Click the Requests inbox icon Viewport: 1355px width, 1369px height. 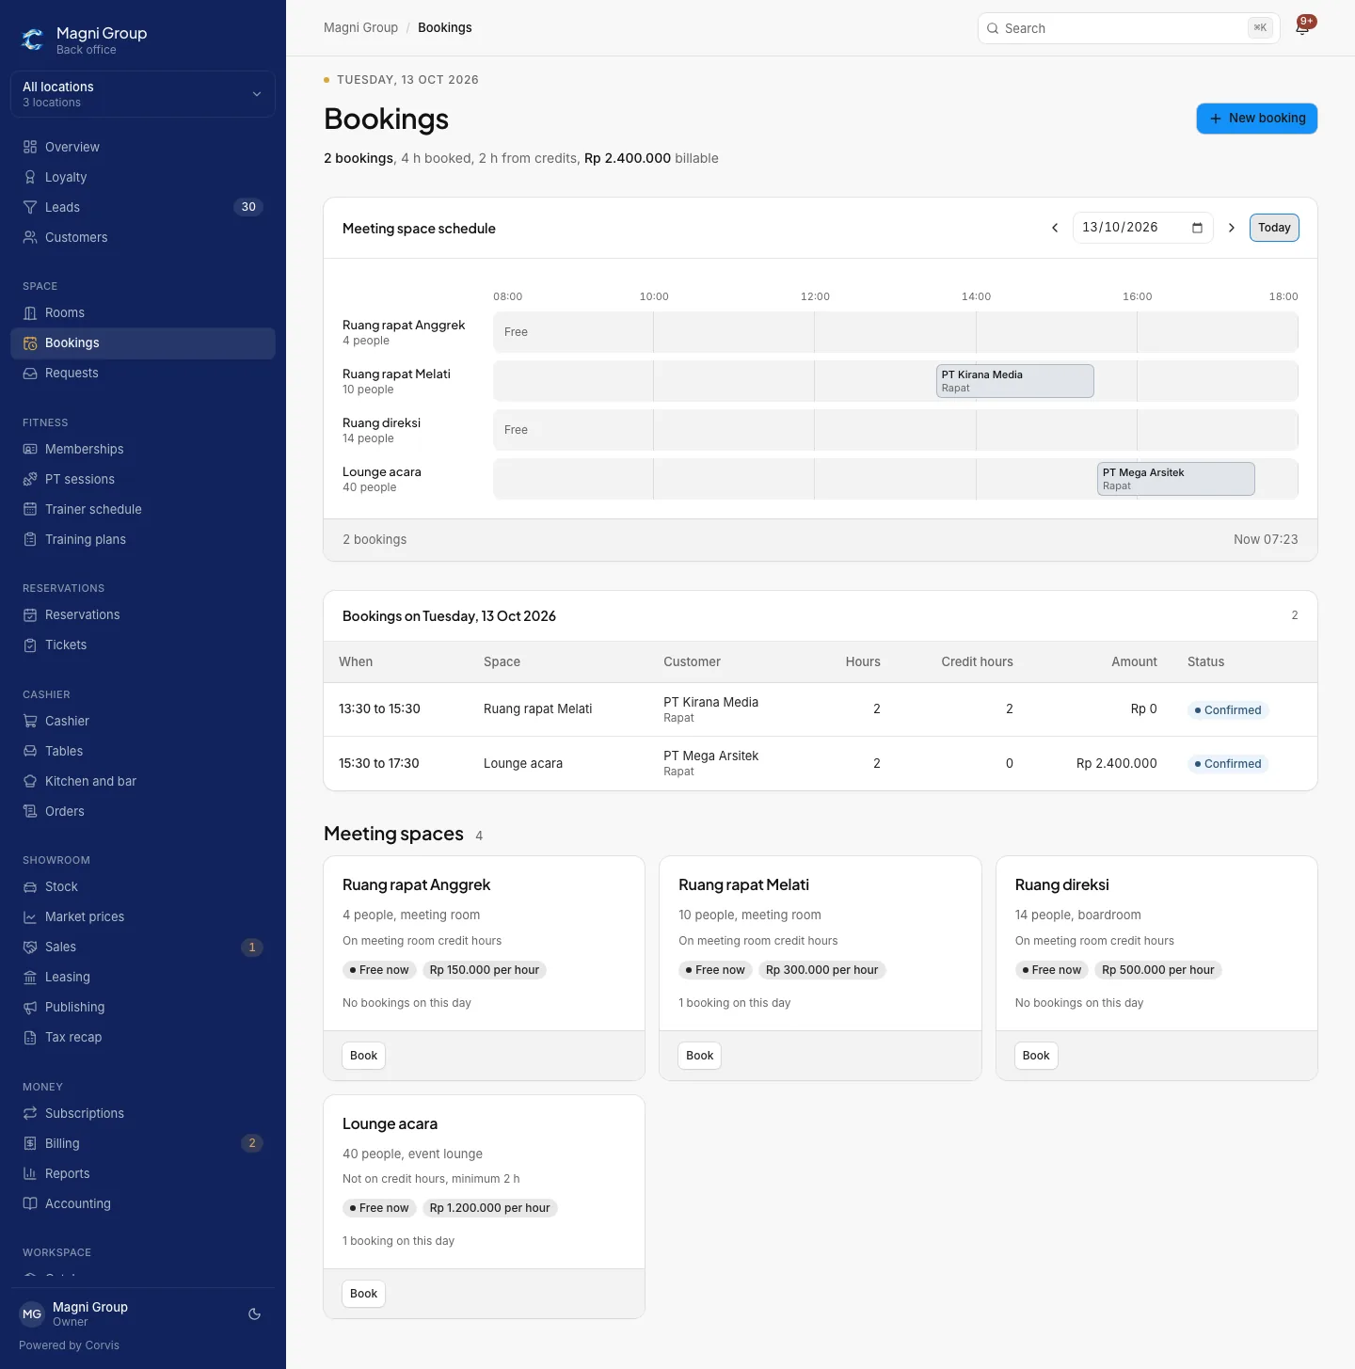pyautogui.click(x=30, y=373)
